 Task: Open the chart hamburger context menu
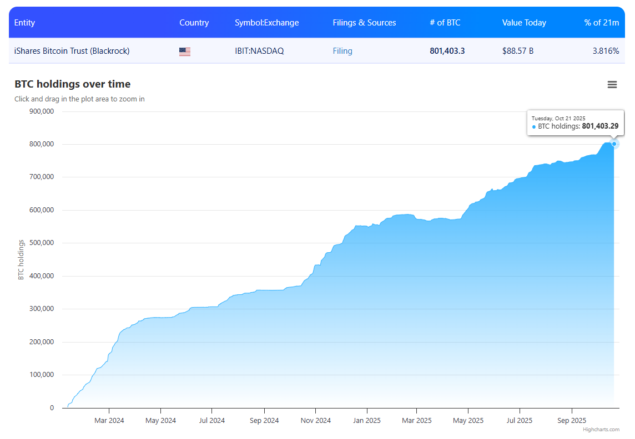(612, 85)
